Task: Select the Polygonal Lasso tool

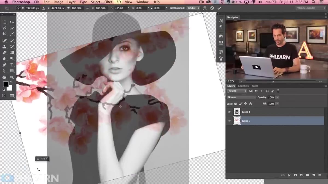Action: (x=4, y=28)
